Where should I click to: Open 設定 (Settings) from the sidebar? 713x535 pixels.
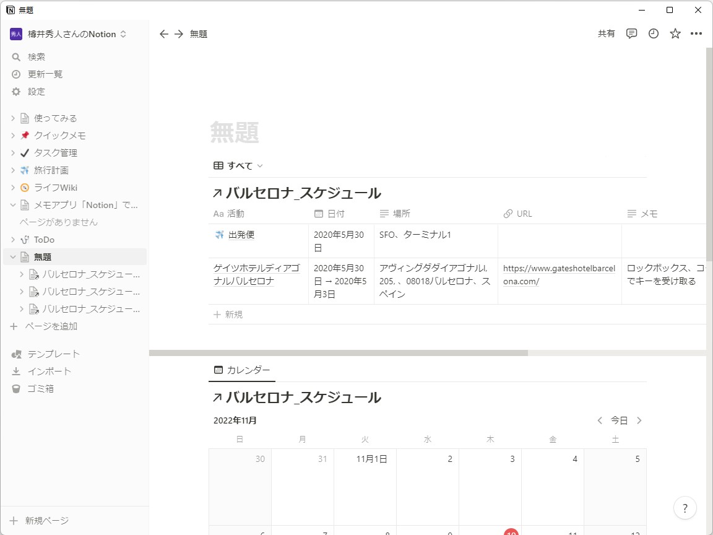coord(36,91)
